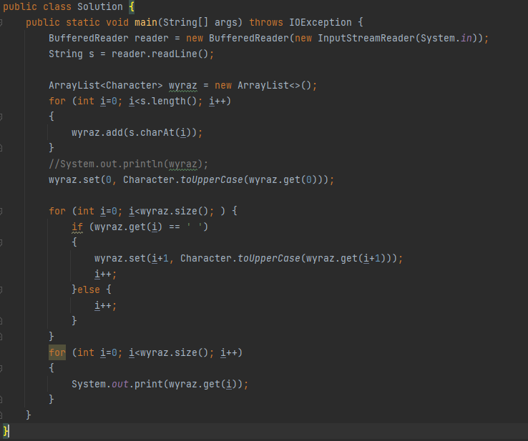Screen dimensions: 528x441
Task: Click the Solution class name
Action: coord(99,7)
